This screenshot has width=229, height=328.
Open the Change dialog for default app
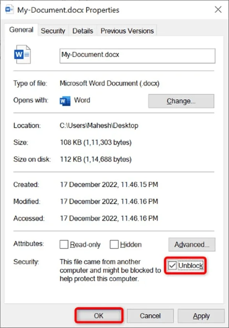point(181,101)
